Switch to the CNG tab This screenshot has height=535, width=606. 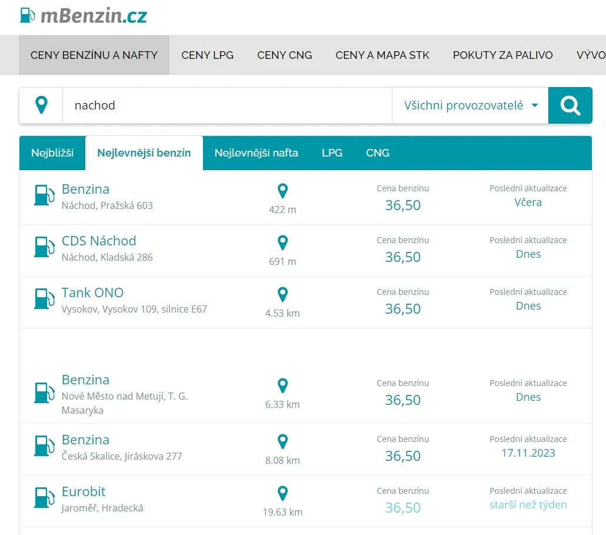[378, 152]
